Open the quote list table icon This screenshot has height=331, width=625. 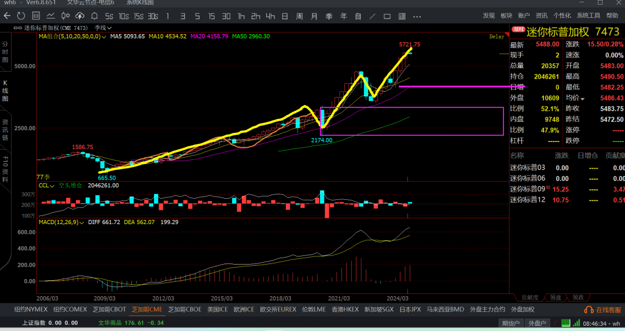click(36, 16)
